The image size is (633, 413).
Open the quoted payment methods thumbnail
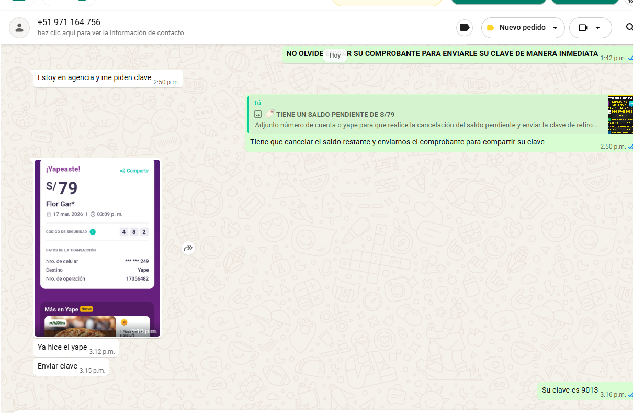[620, 115]
